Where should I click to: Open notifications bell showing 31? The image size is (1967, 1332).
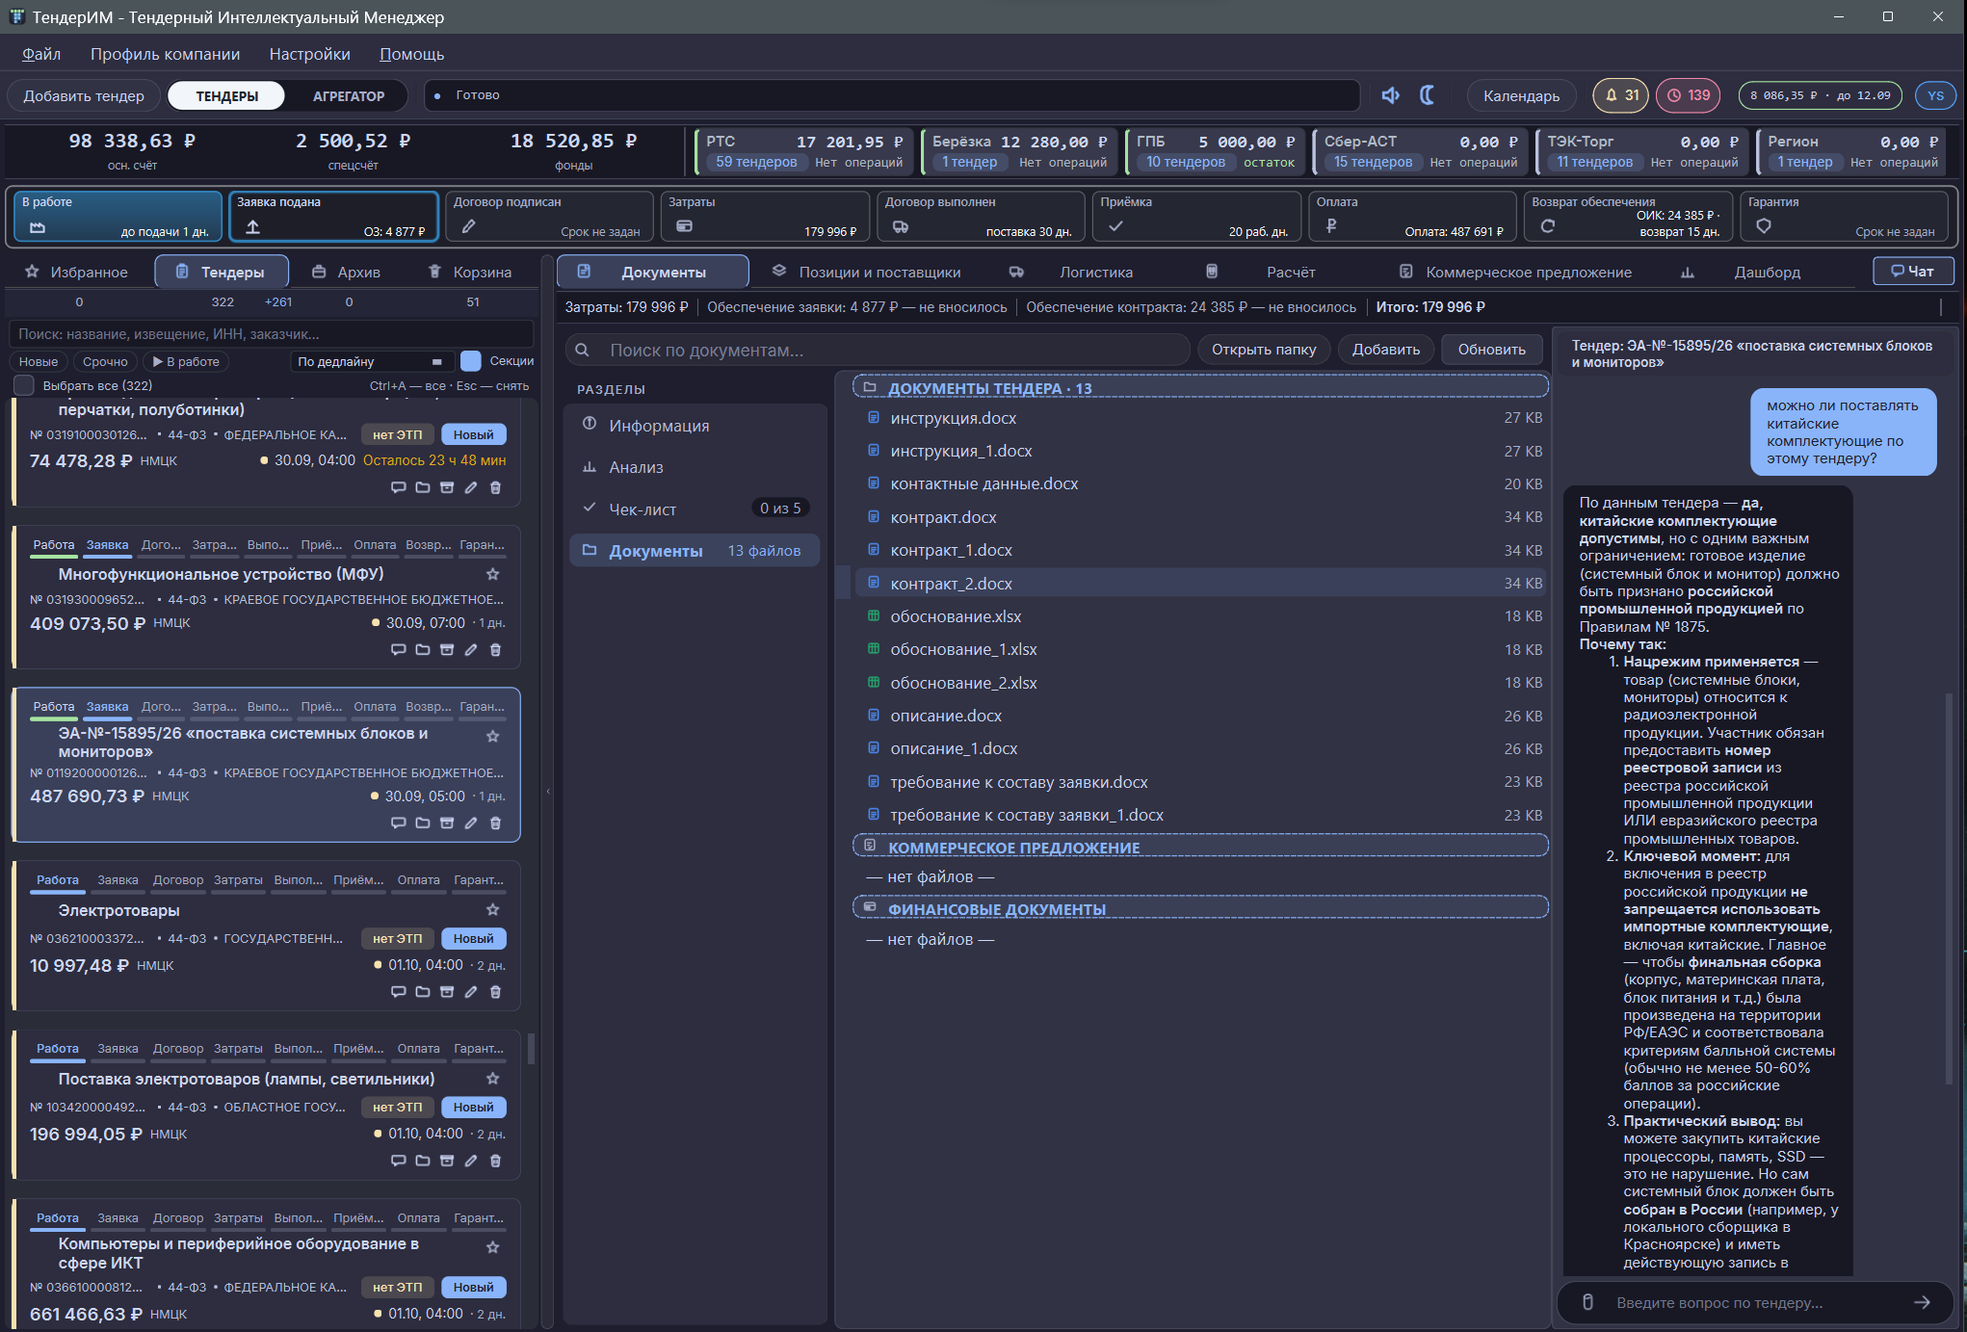pyautogui.click(x=1620, y=95)
